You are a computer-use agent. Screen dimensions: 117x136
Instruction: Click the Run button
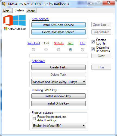tap(101, 67)
